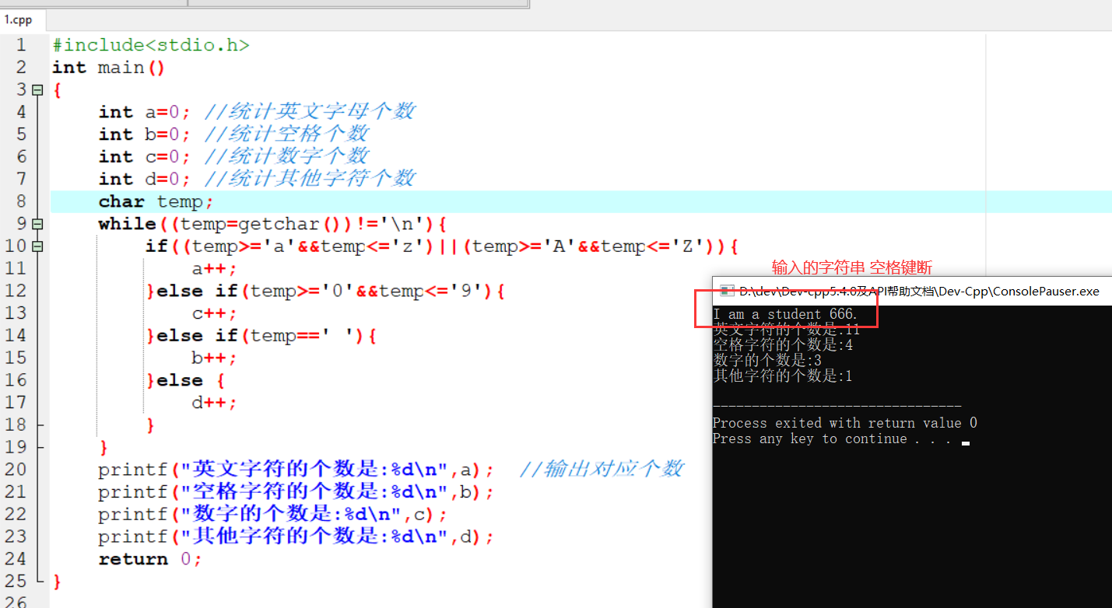Place cursor on 'int d=0;' declaration

pyautogui.click(x=145, y=180)
